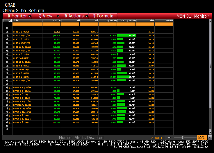The image size is (214, 153).
Task: Click the zoom out minus button
Action: tap(169, 138)
